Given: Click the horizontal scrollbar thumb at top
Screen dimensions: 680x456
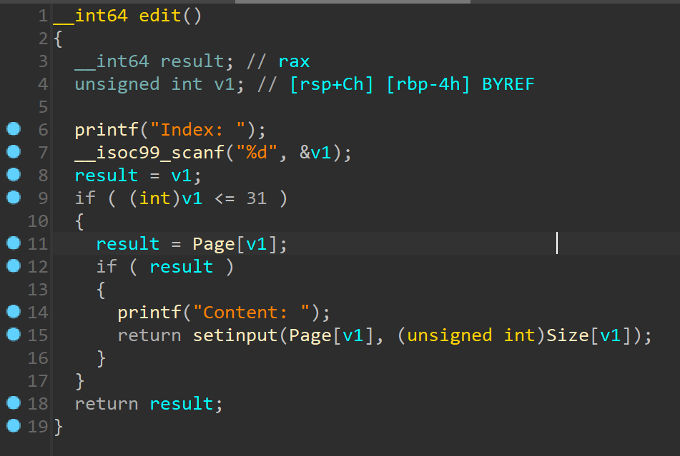Looking at the screenshot, I should pos(353,1).
